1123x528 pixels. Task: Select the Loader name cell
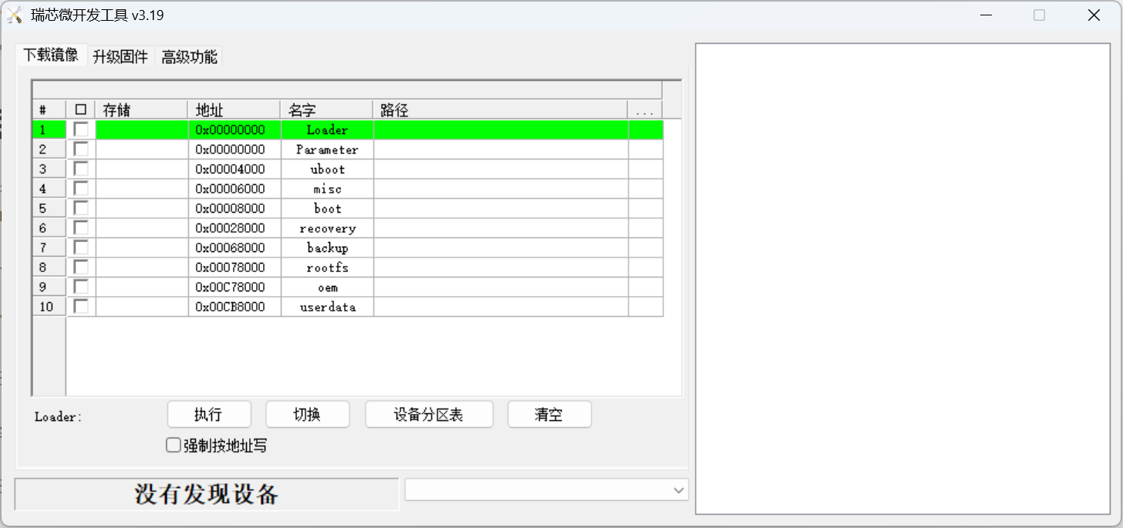327,130
